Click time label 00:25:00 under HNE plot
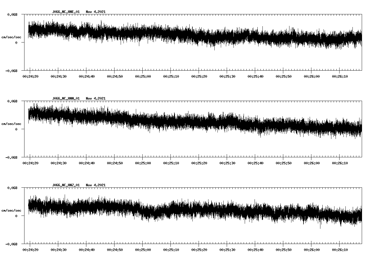 (x=143, y=77)
